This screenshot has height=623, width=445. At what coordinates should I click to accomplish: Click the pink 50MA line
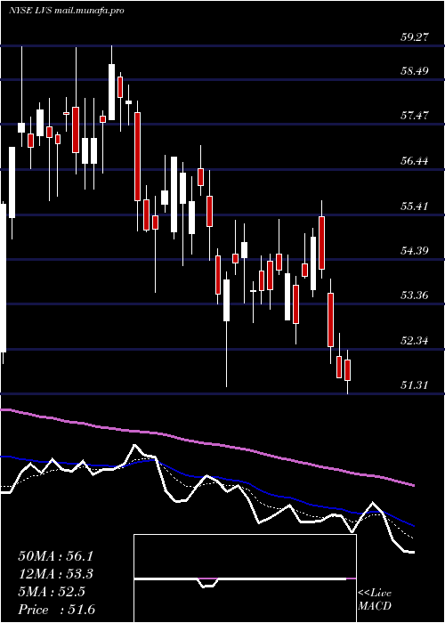tap(206, 443)
